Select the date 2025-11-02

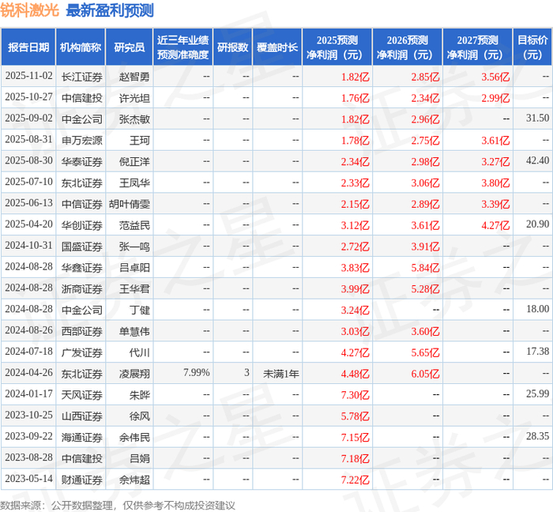28,76
